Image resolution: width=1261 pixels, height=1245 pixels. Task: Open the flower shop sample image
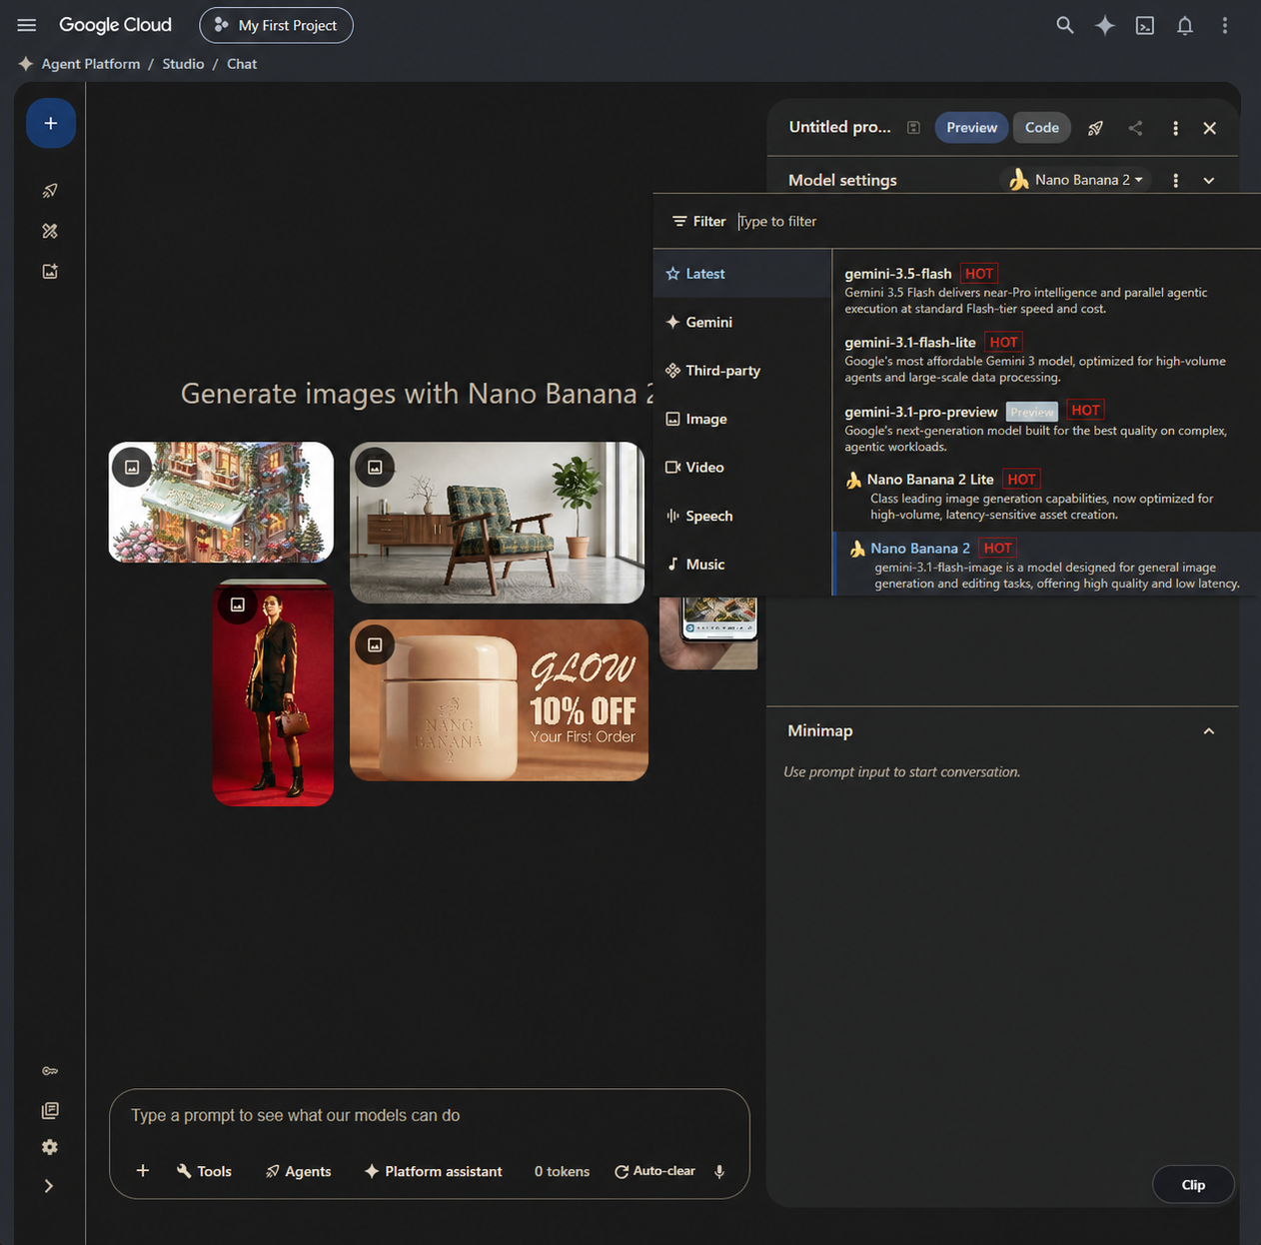coord(221,503)
